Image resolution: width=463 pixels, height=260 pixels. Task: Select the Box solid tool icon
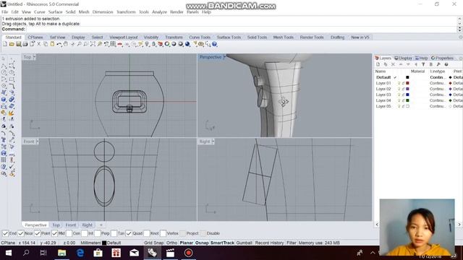coord(4,100)
